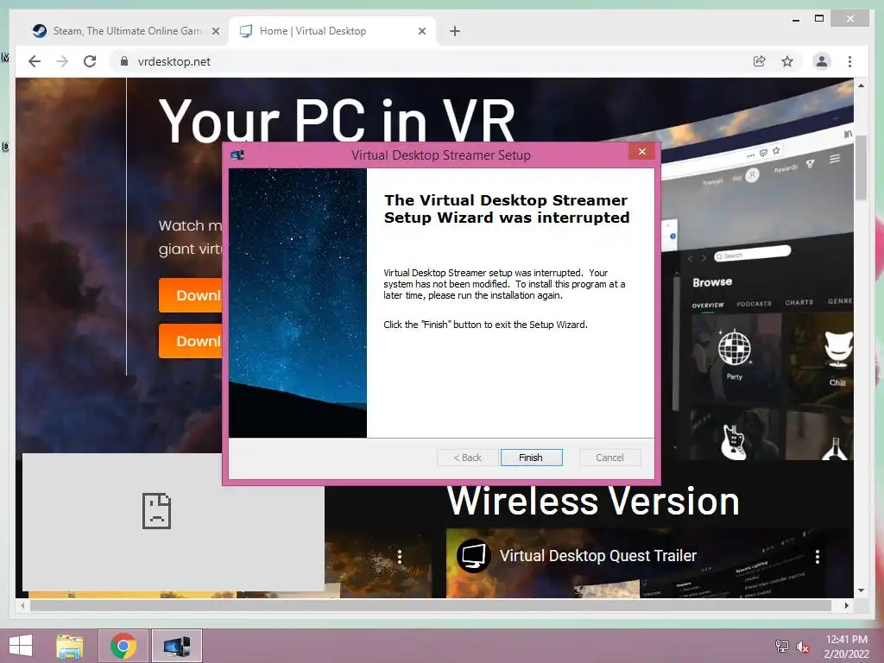Open File Explorer from the taskbar
Viewport: 884px width, 663px height.
coord(70,646)
